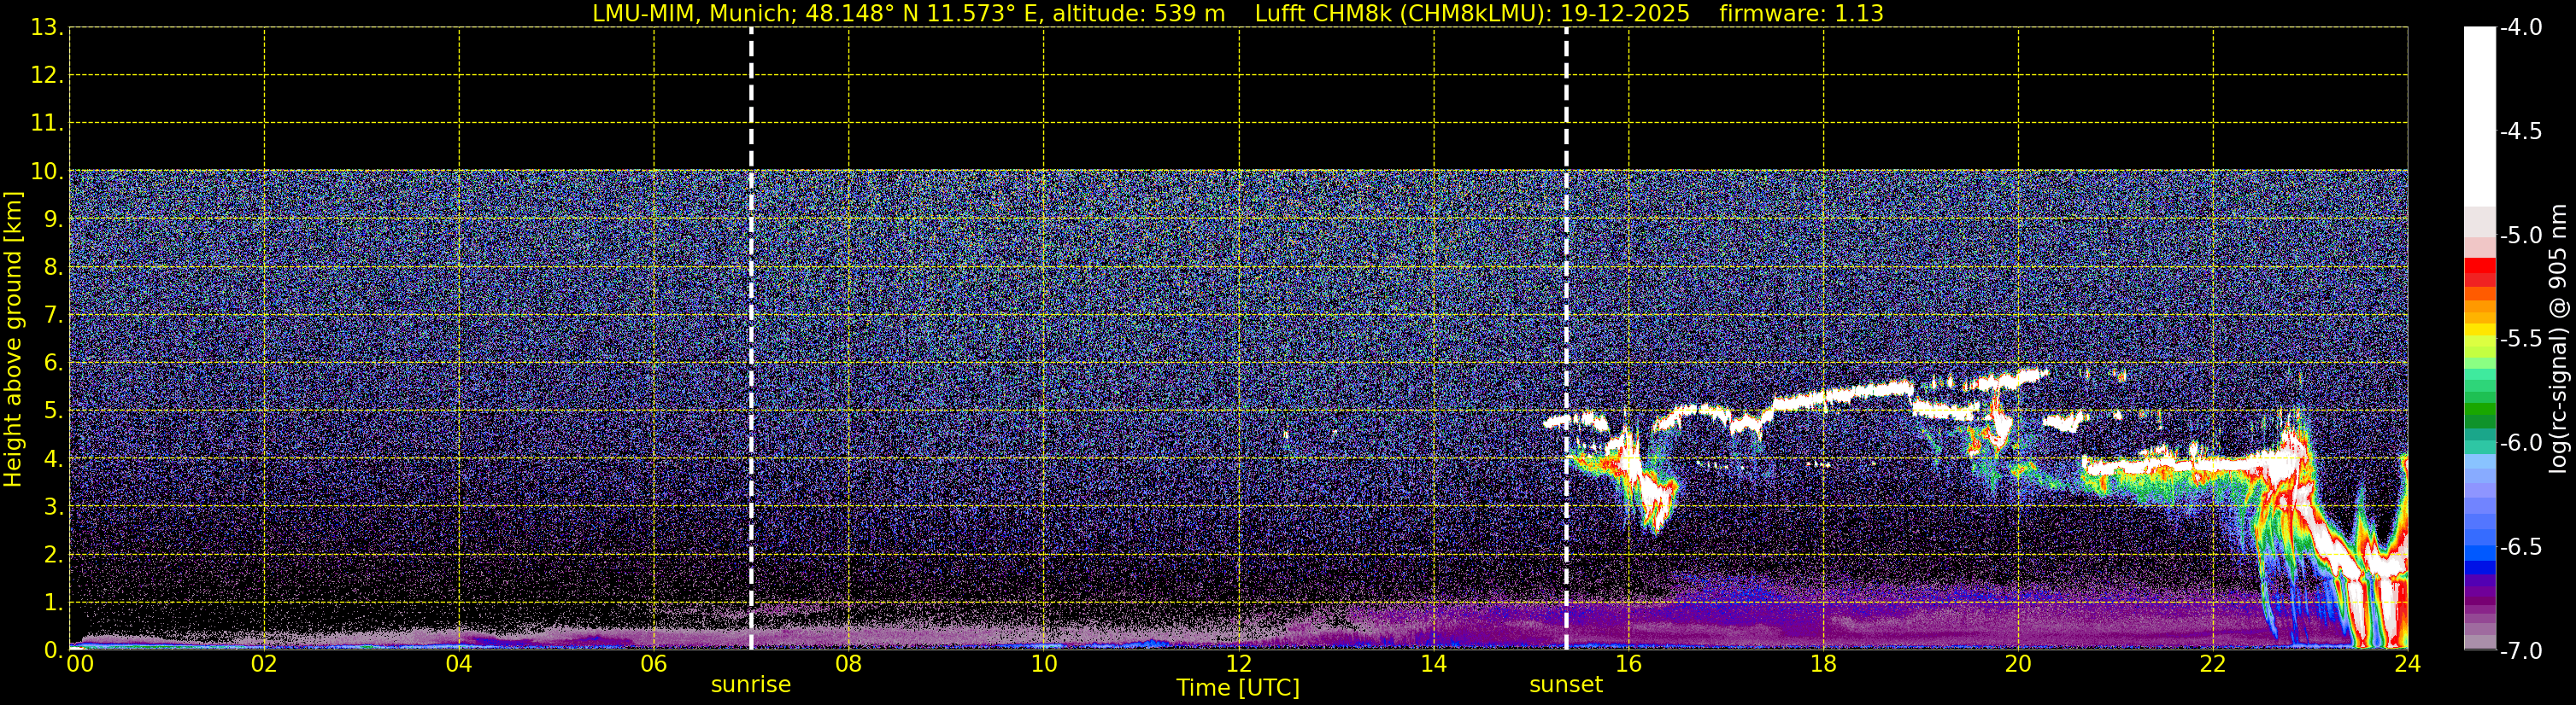Click the 'sunrise' label below the time axis
Screen dimensions: 2576x705
(x=751, y=685)
